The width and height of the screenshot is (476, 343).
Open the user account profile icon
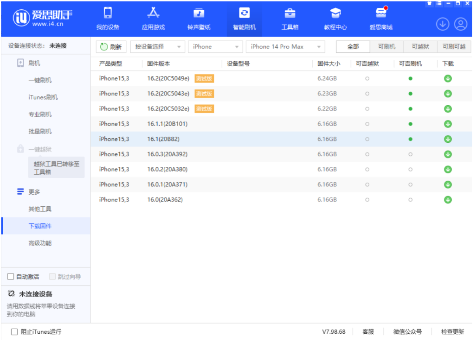[461, 24]
